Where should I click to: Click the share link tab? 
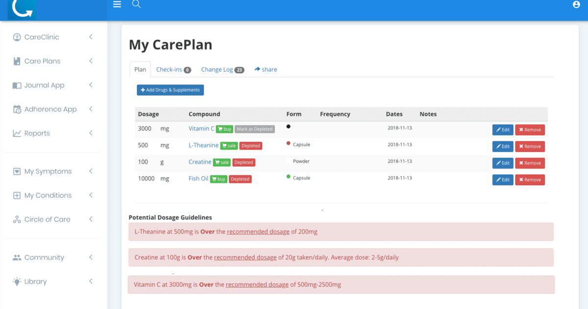(266, 70)
